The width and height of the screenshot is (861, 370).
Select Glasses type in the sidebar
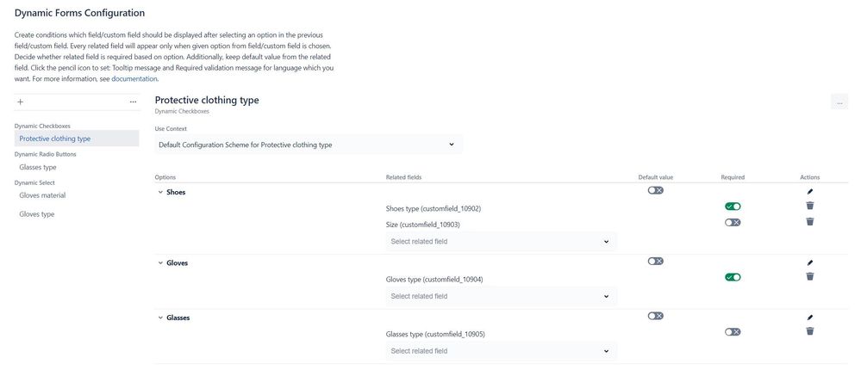[x=38, y=167]
